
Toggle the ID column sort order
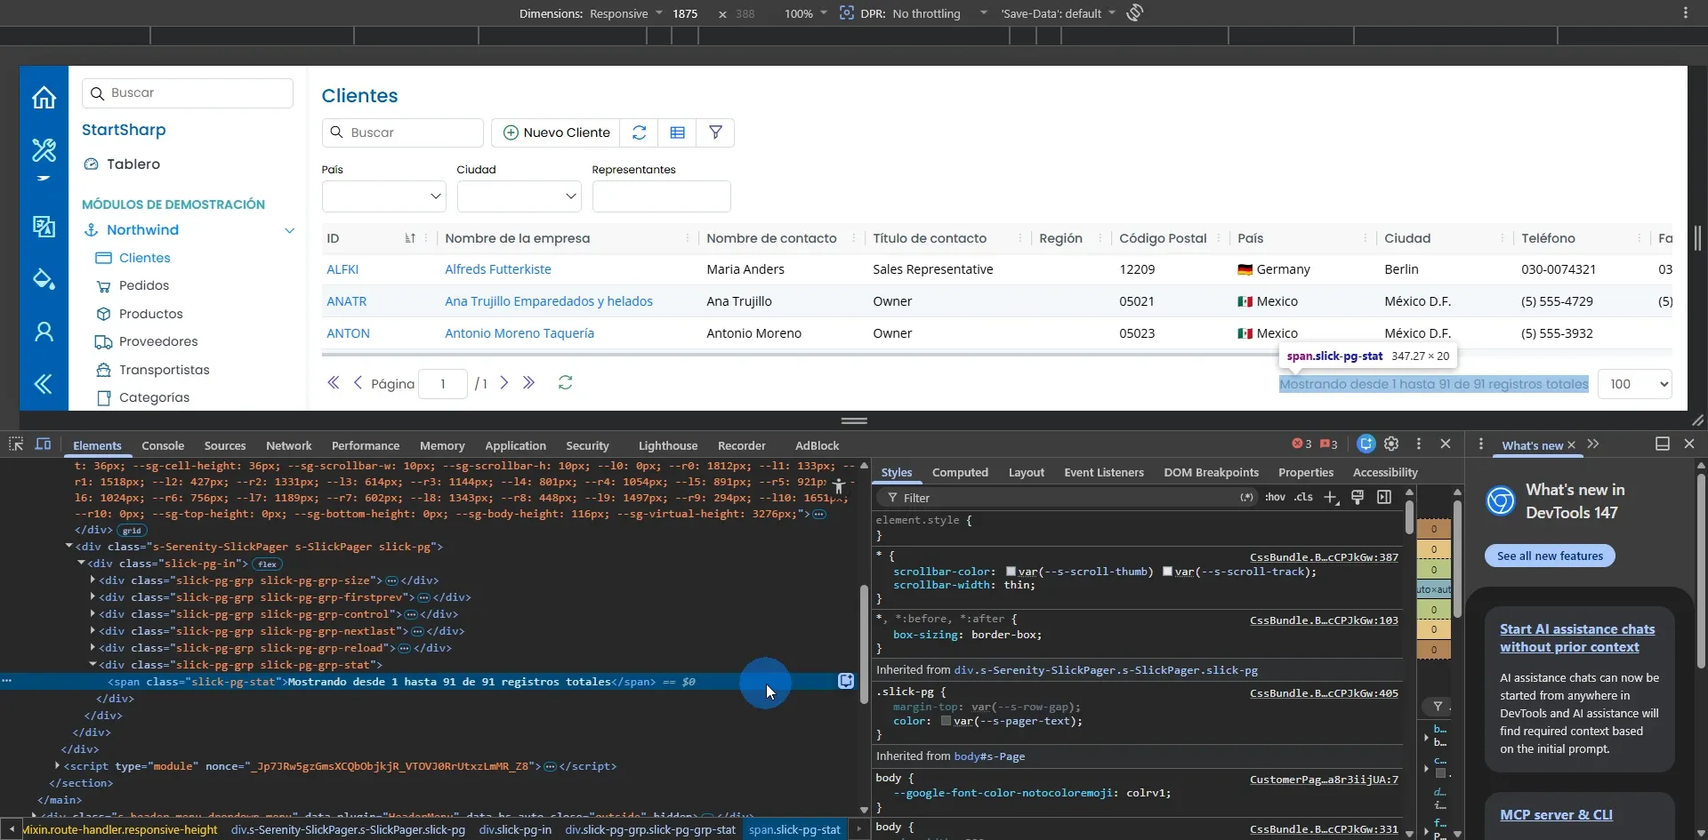(x=410, y=238)
